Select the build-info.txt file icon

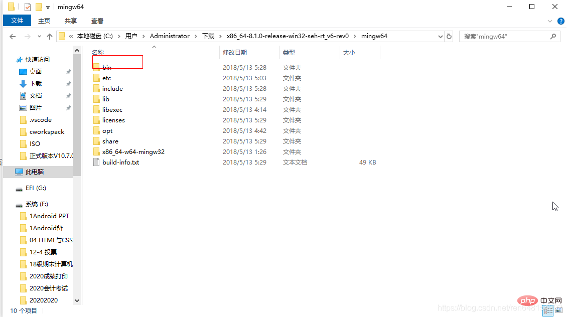pos(96,163)
